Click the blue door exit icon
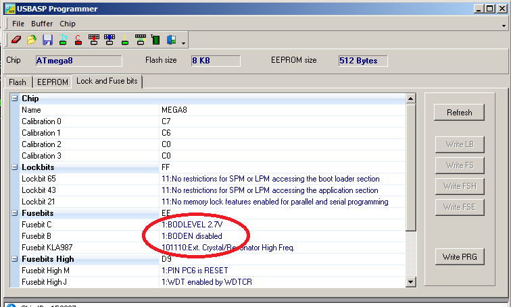 point(172,40)
